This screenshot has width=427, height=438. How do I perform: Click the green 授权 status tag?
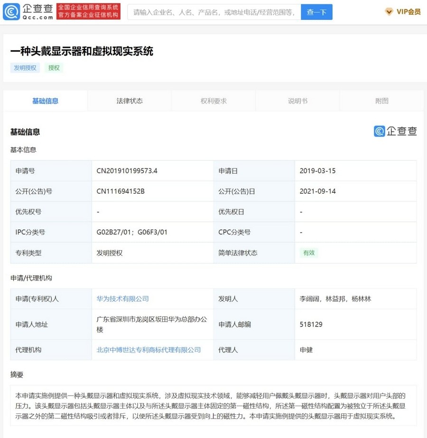coord(54,68)
